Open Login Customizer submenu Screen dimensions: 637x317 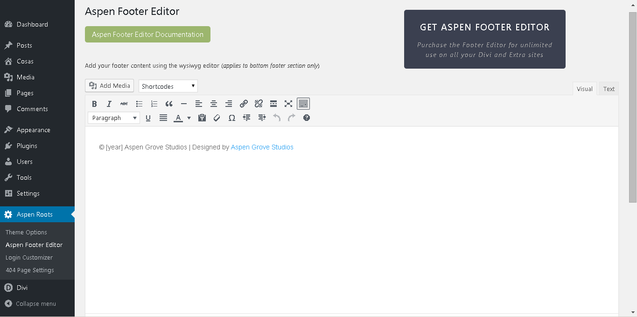[x=29, y=257]
